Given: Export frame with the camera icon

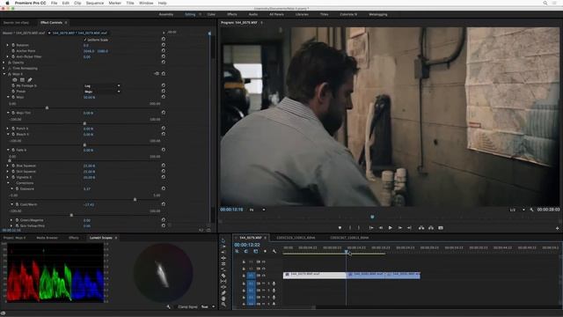Looking at the screenshot, I should point(441,228).
